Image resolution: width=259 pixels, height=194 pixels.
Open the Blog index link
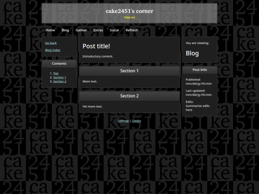click(x=53, y=50)
